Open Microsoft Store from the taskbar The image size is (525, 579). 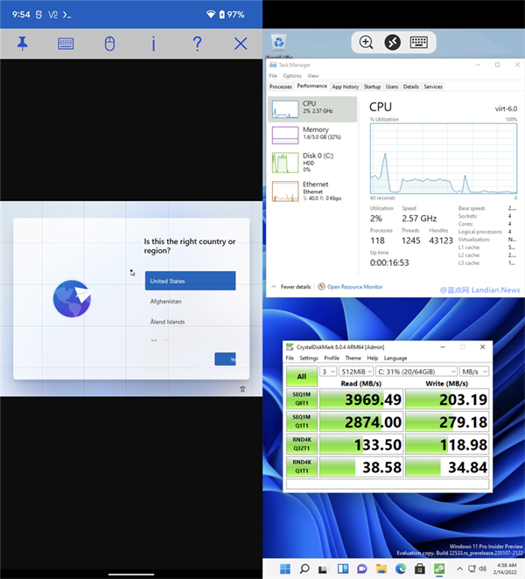click(420, 569)
